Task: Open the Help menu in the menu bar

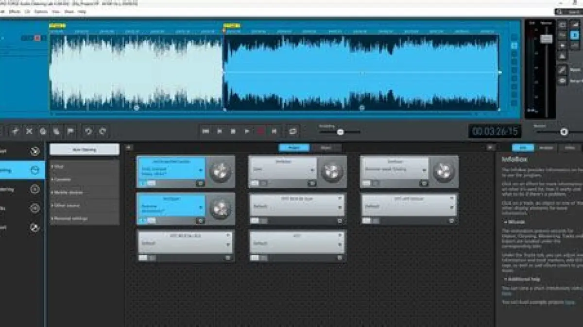Action: coord(82,11)
